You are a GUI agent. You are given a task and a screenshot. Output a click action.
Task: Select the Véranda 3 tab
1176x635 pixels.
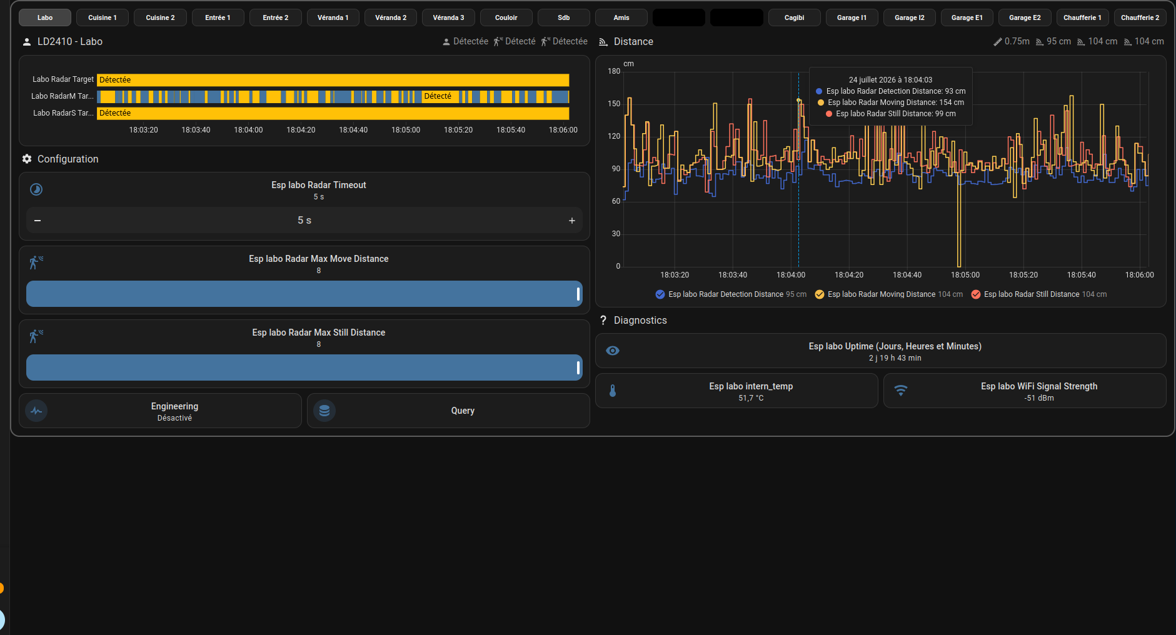[448, 17]
